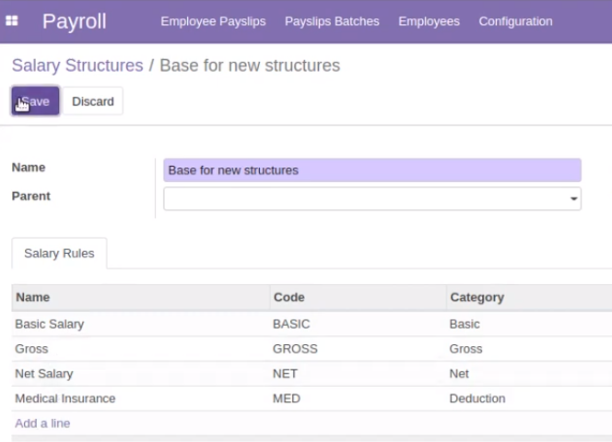Switch to the Salary Rules tab

point(59,253)
